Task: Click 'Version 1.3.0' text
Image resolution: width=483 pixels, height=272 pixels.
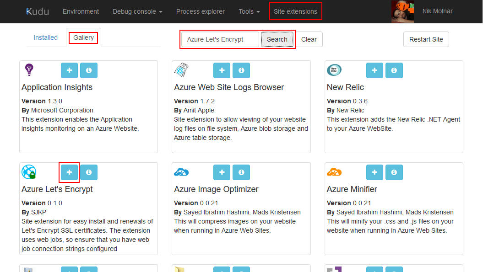Action: 42,101
